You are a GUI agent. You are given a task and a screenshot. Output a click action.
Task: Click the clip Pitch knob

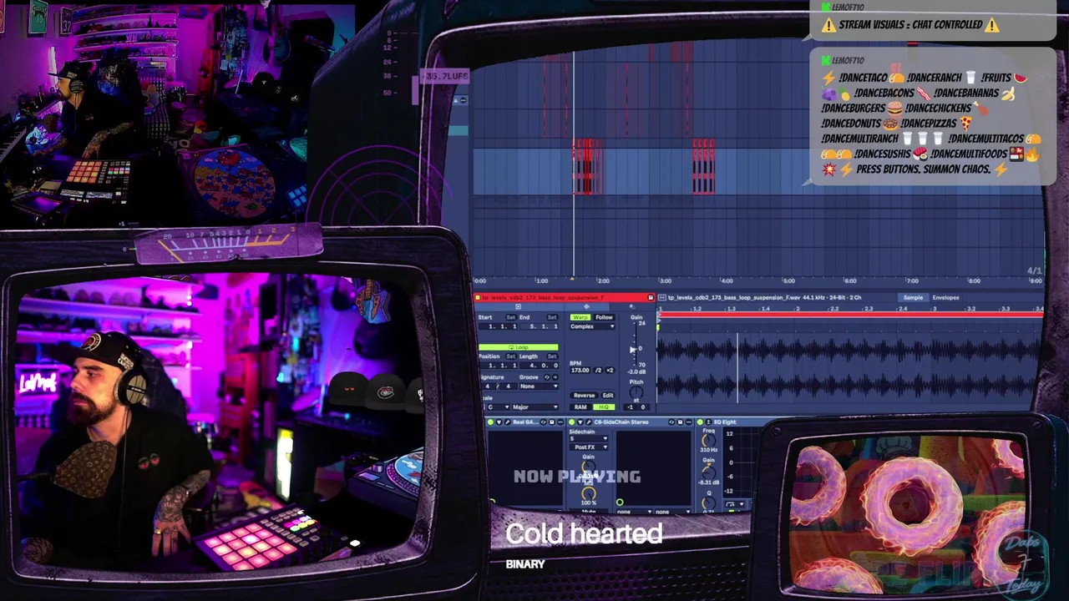point(636,391)
